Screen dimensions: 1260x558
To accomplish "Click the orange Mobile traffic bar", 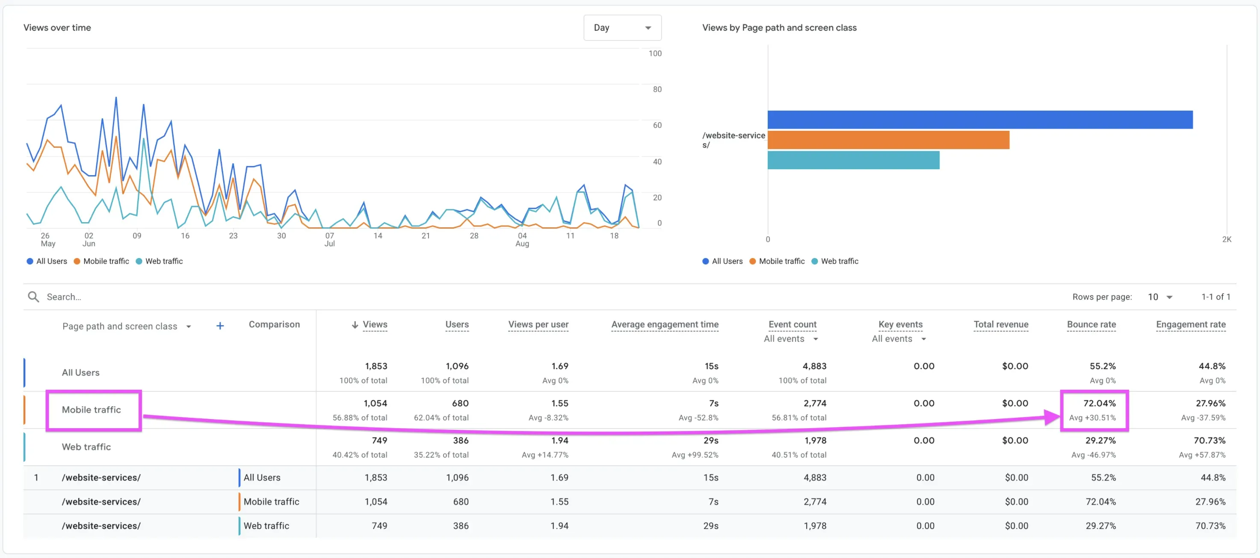I will pos(888,140).
